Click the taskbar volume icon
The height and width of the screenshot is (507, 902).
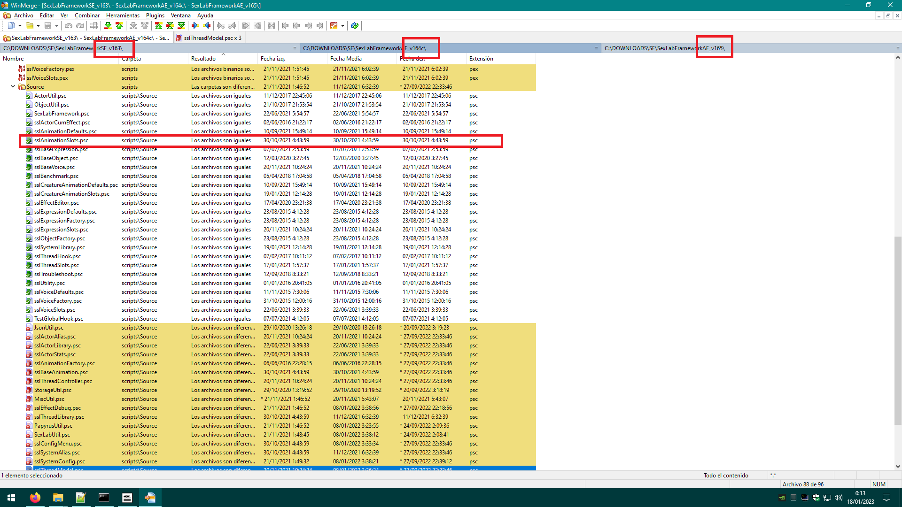(839, 498)
